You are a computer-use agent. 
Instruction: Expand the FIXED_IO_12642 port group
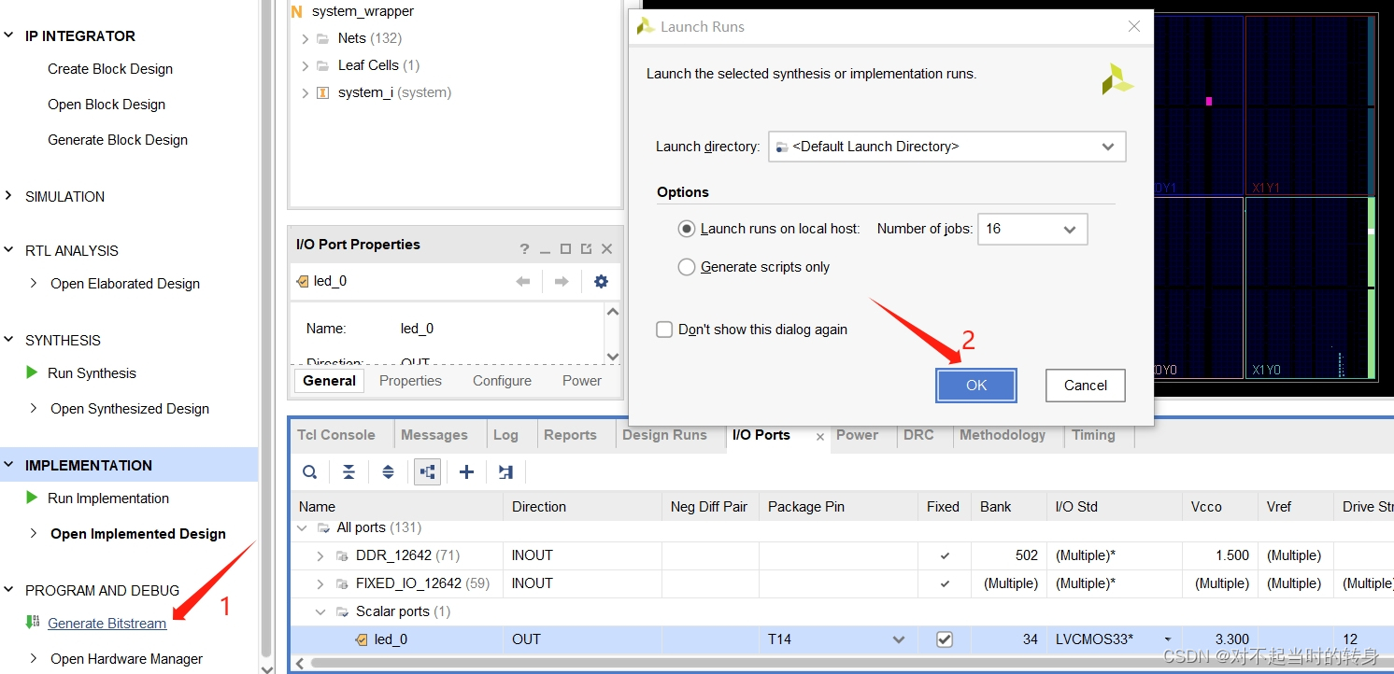tap(320, 583)
